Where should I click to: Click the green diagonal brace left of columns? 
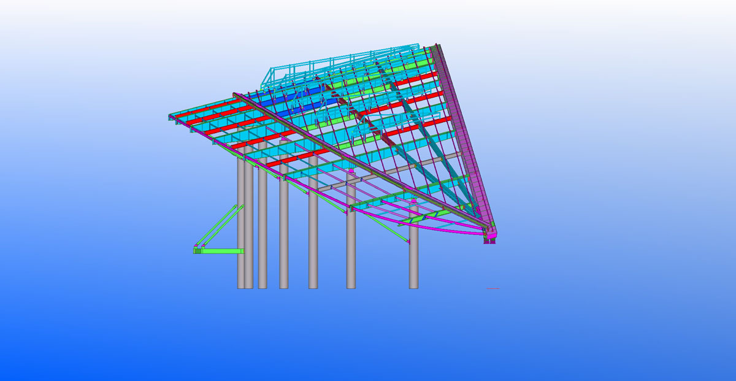pos(218,226)
